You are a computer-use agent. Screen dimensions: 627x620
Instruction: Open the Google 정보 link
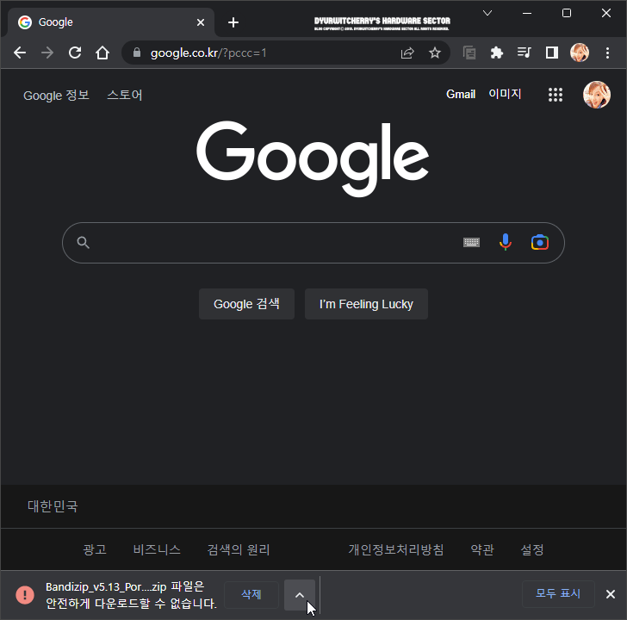pyautogui.click(x=56, y=95)
